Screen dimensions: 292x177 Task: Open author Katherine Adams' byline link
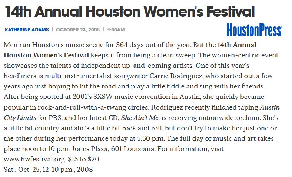click(x=27, y=30)
